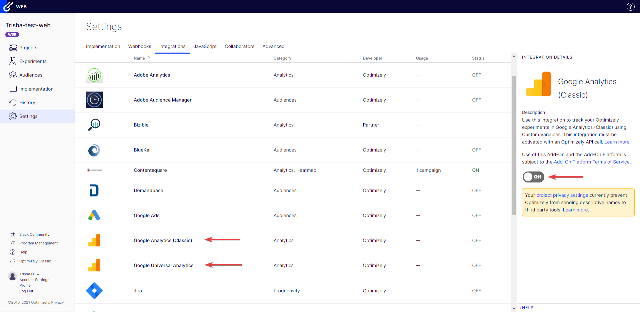This screenshot has width=640, height=312.
Task: Select the Adobe Analytics row name
Action: tap(152, 75)
